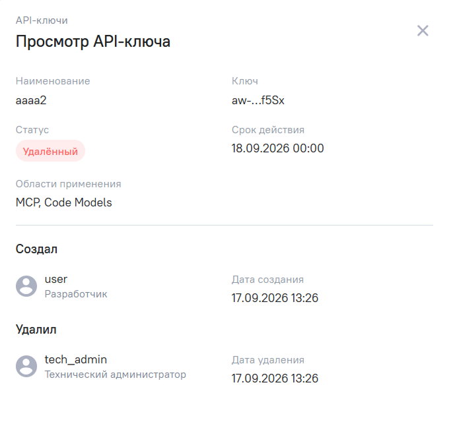
Task: Click the 'Области применения' field label
Action: click(68, 184)
